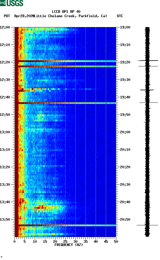The height and width of the screenshot is (260, 160).
Task: Click the 12:00 PDT time label
Action: point(5,27)
